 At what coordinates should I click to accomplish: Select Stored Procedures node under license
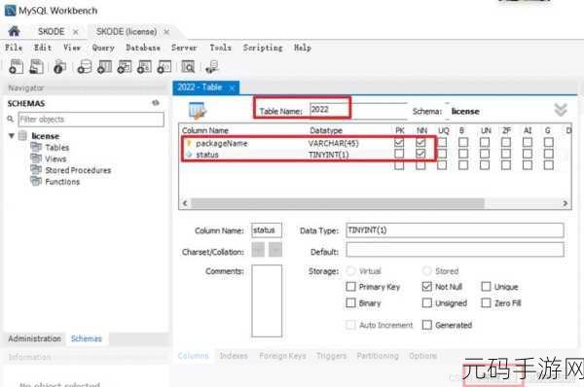coord(78,170)
